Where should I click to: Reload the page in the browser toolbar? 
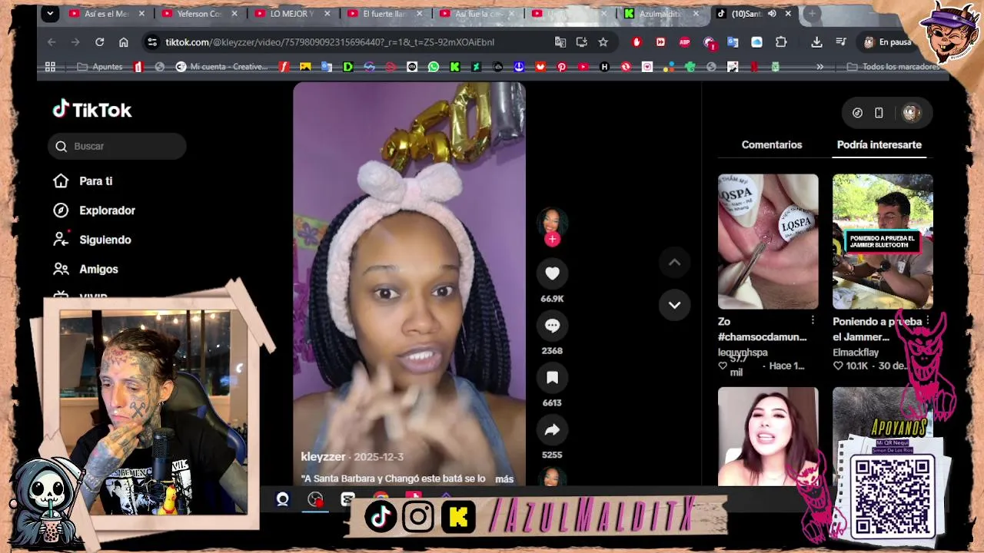[99, 42]
